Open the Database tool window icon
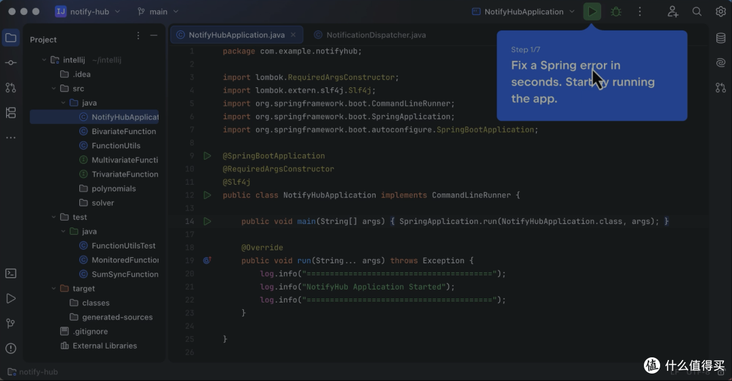Viewport: 732px width, 381px height. (x=720, y=39)
